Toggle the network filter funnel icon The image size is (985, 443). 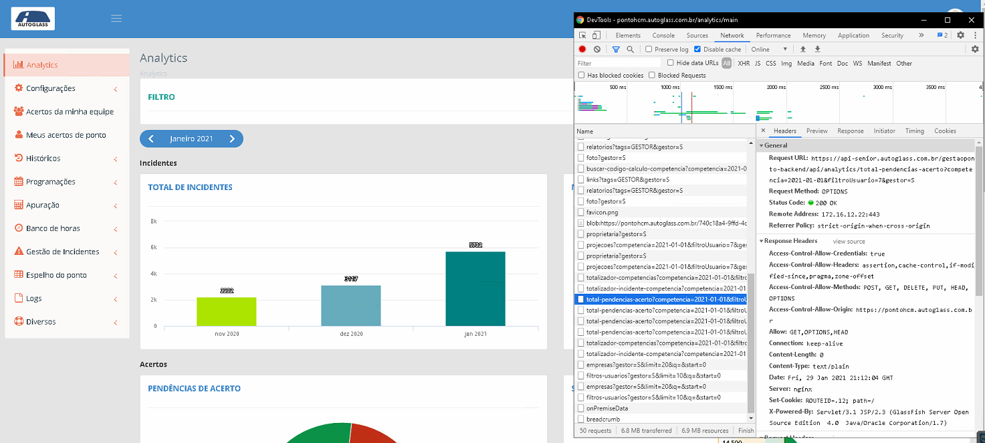tap(616, 50)
